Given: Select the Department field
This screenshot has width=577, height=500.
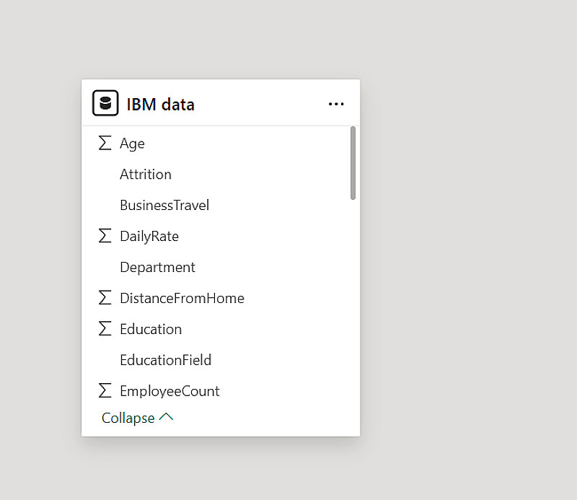Looking at the screenshot, I should pos(157,268).
